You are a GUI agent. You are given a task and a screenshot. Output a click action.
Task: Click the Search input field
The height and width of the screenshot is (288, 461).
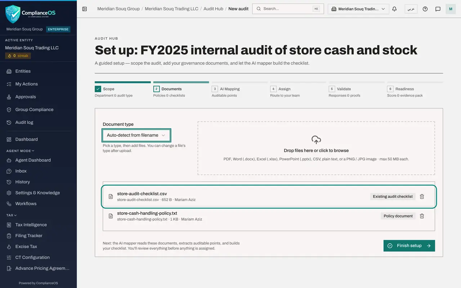[x=288, y=9]
